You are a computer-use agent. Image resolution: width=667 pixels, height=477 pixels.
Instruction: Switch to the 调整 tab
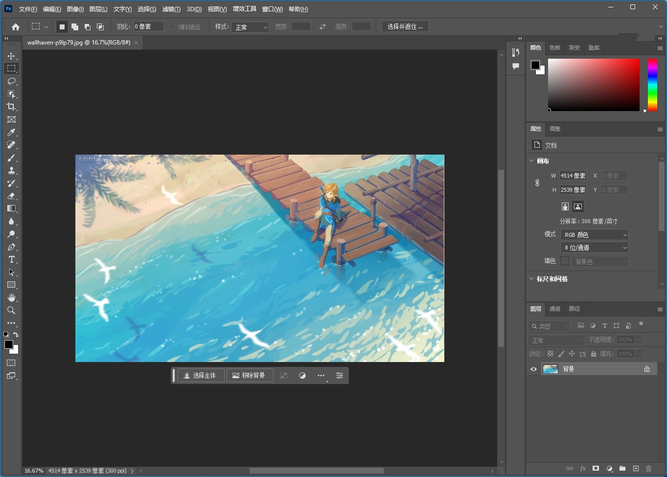(x=555, y=129)
